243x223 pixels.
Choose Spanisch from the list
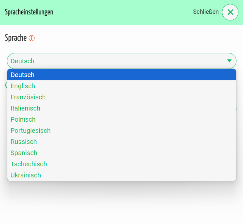click(24, 153)
